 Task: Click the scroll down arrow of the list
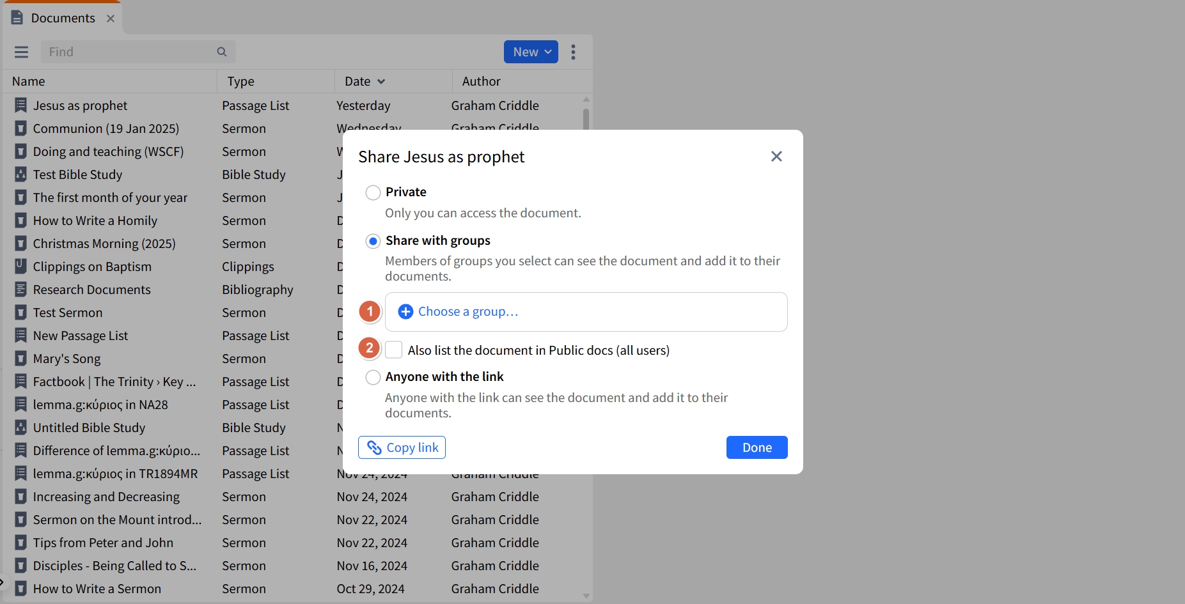[x=586, y=596]
